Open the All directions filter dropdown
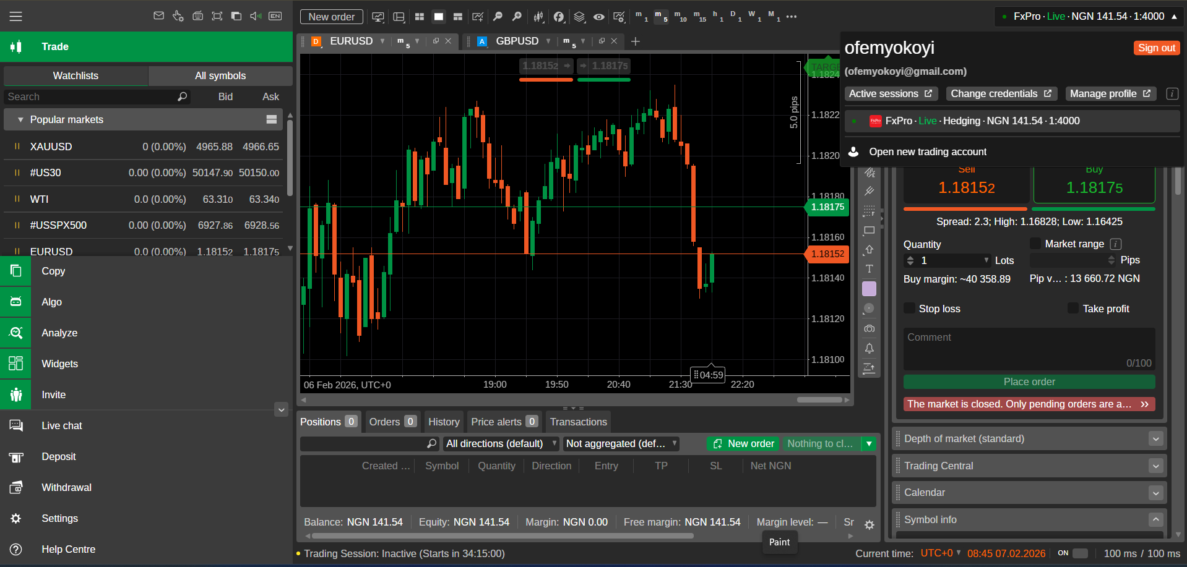 [501, 444]
